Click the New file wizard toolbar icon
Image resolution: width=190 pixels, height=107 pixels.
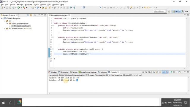pos(2,7)
